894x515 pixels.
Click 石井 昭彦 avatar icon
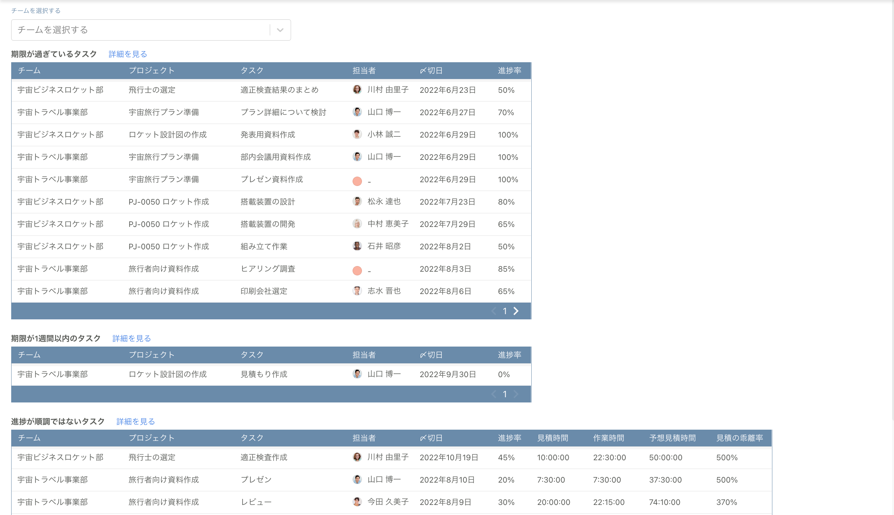pos(357,246)
